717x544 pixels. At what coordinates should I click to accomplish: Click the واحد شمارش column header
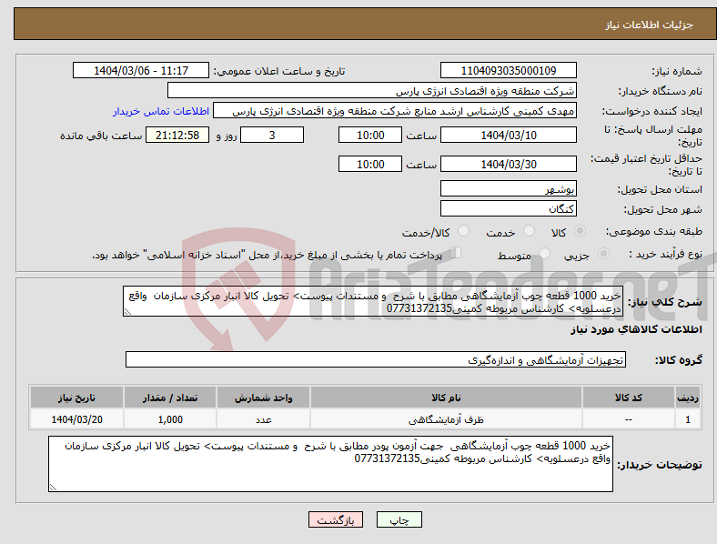coord(263,398)
